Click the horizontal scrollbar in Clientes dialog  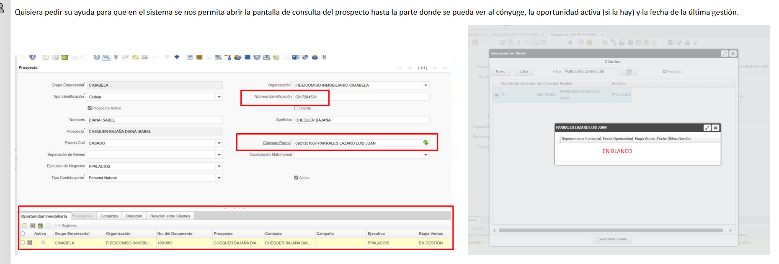[611, 230]
